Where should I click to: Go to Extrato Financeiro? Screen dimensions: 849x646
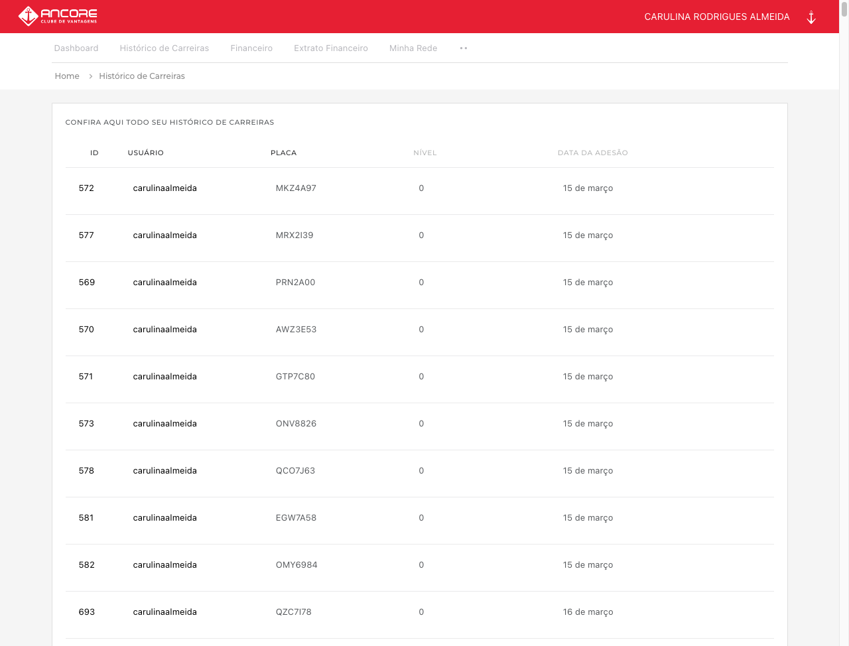point(330,48)
